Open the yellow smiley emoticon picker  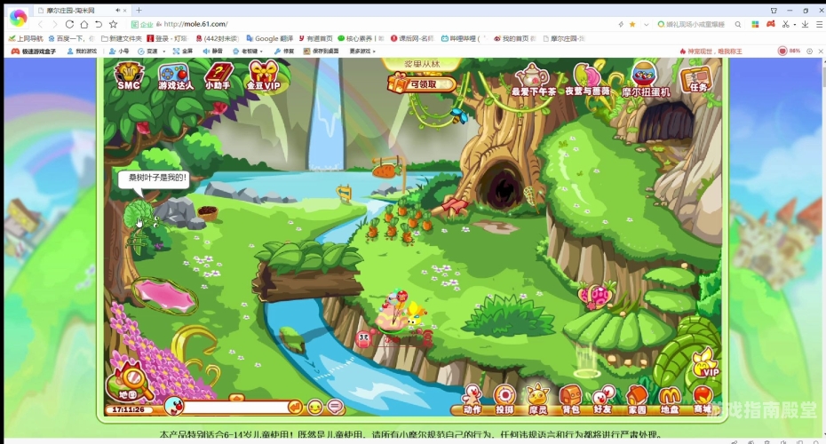coord(315,407)
